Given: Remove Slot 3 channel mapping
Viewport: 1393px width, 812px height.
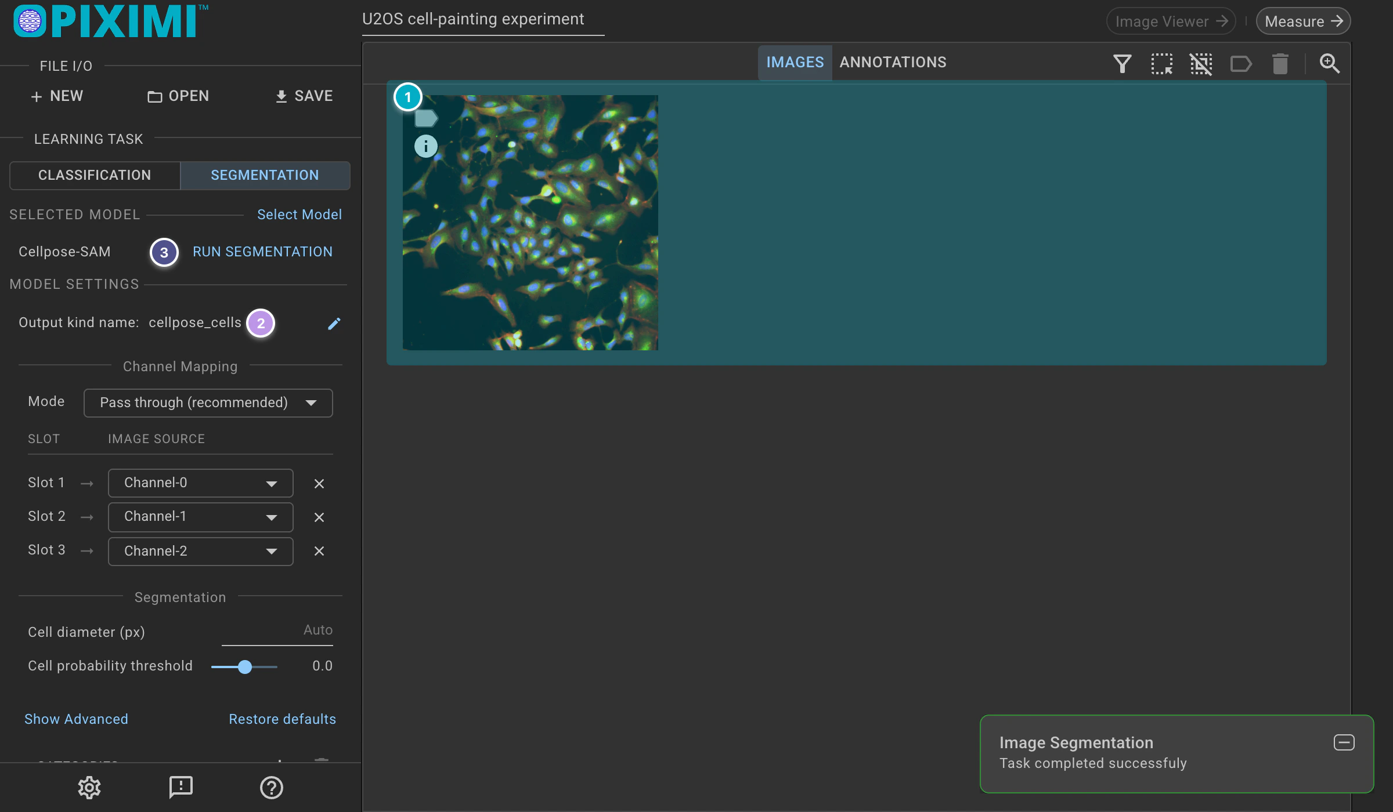Looking at the screenshot, I should coord(319,551).
